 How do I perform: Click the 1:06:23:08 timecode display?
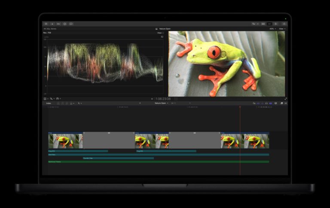coord(163,99)
